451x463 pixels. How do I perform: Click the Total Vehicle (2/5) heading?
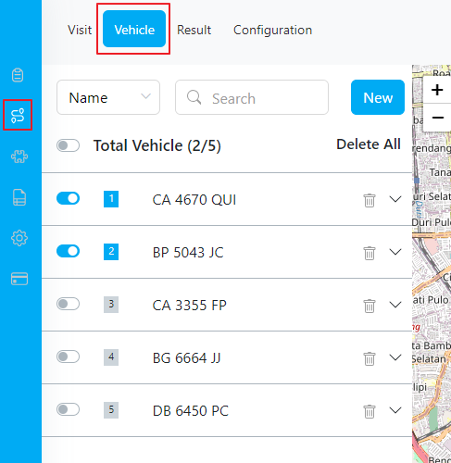point(157,145)
